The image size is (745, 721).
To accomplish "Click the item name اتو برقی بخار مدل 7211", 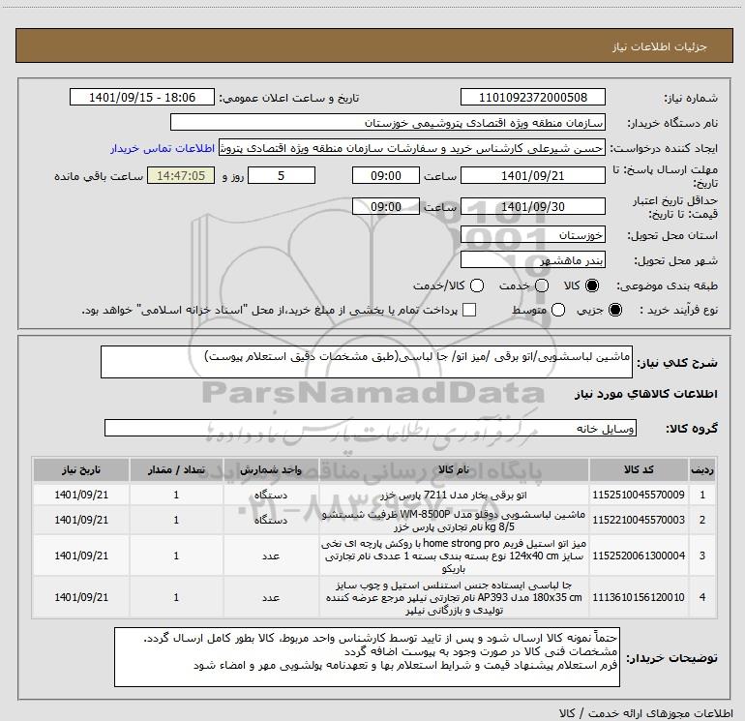I will pyautogui.click(x=454, y=495).
